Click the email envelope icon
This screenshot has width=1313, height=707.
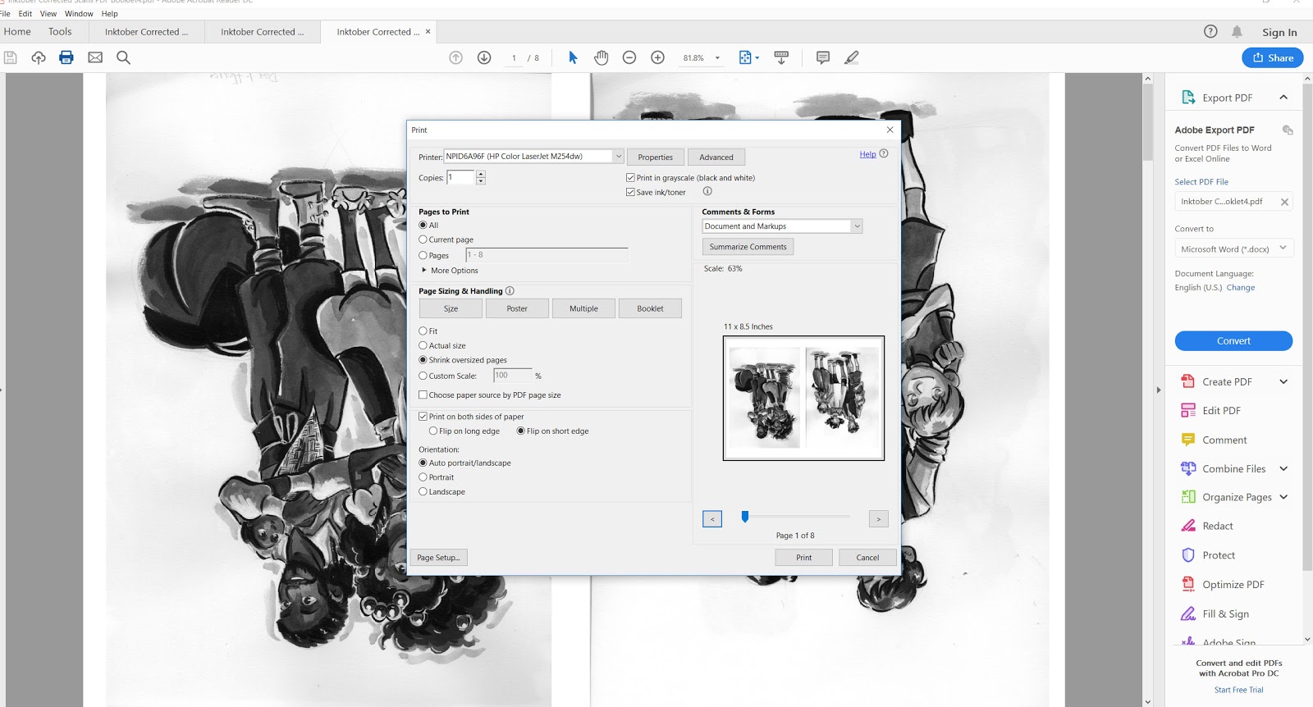click(95, 57)
